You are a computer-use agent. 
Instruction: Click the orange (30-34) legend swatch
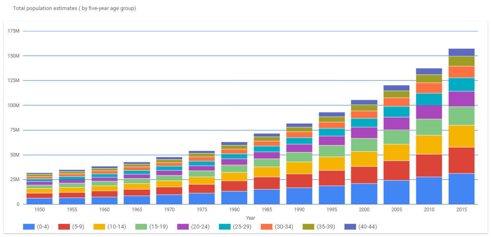point(266,227)
